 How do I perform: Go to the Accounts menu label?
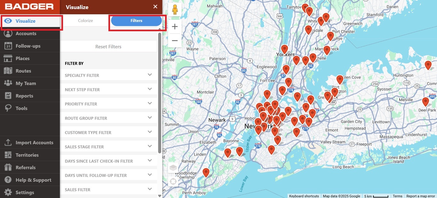tap(26, 33)
